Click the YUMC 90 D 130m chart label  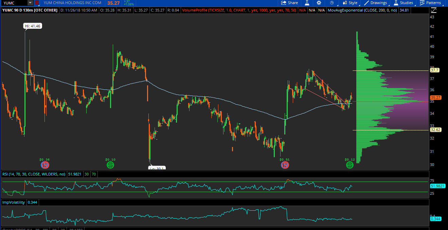(30, 10)
